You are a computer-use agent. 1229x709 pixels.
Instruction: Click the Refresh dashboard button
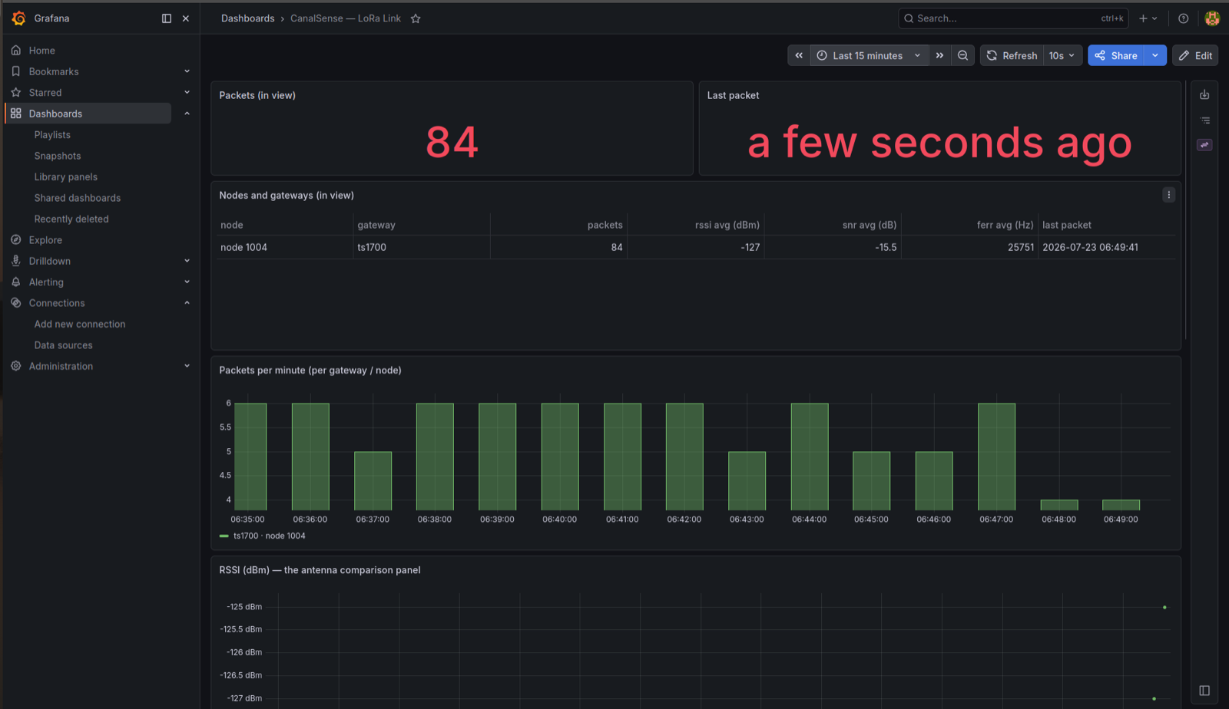tap(1012, 55)
